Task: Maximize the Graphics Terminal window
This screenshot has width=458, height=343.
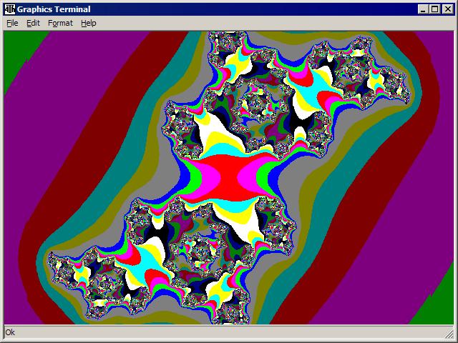Action: pyautogui.click(x=435, y=9)
